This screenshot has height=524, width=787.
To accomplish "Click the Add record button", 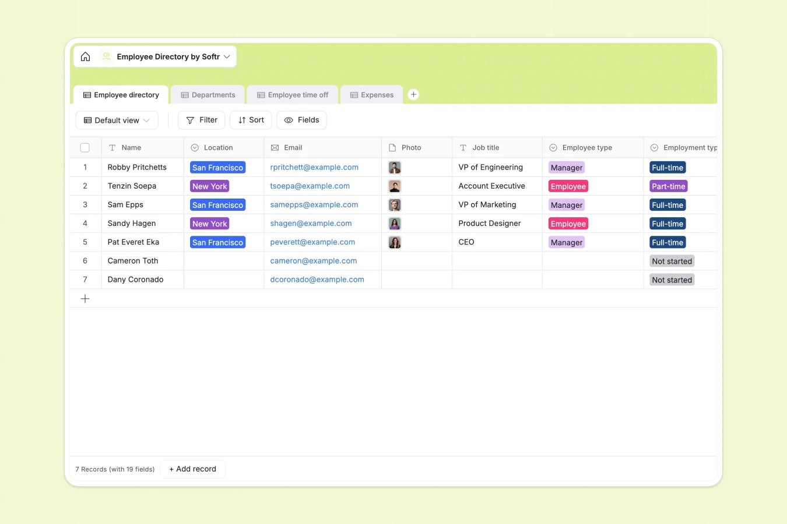I will 192,469.
